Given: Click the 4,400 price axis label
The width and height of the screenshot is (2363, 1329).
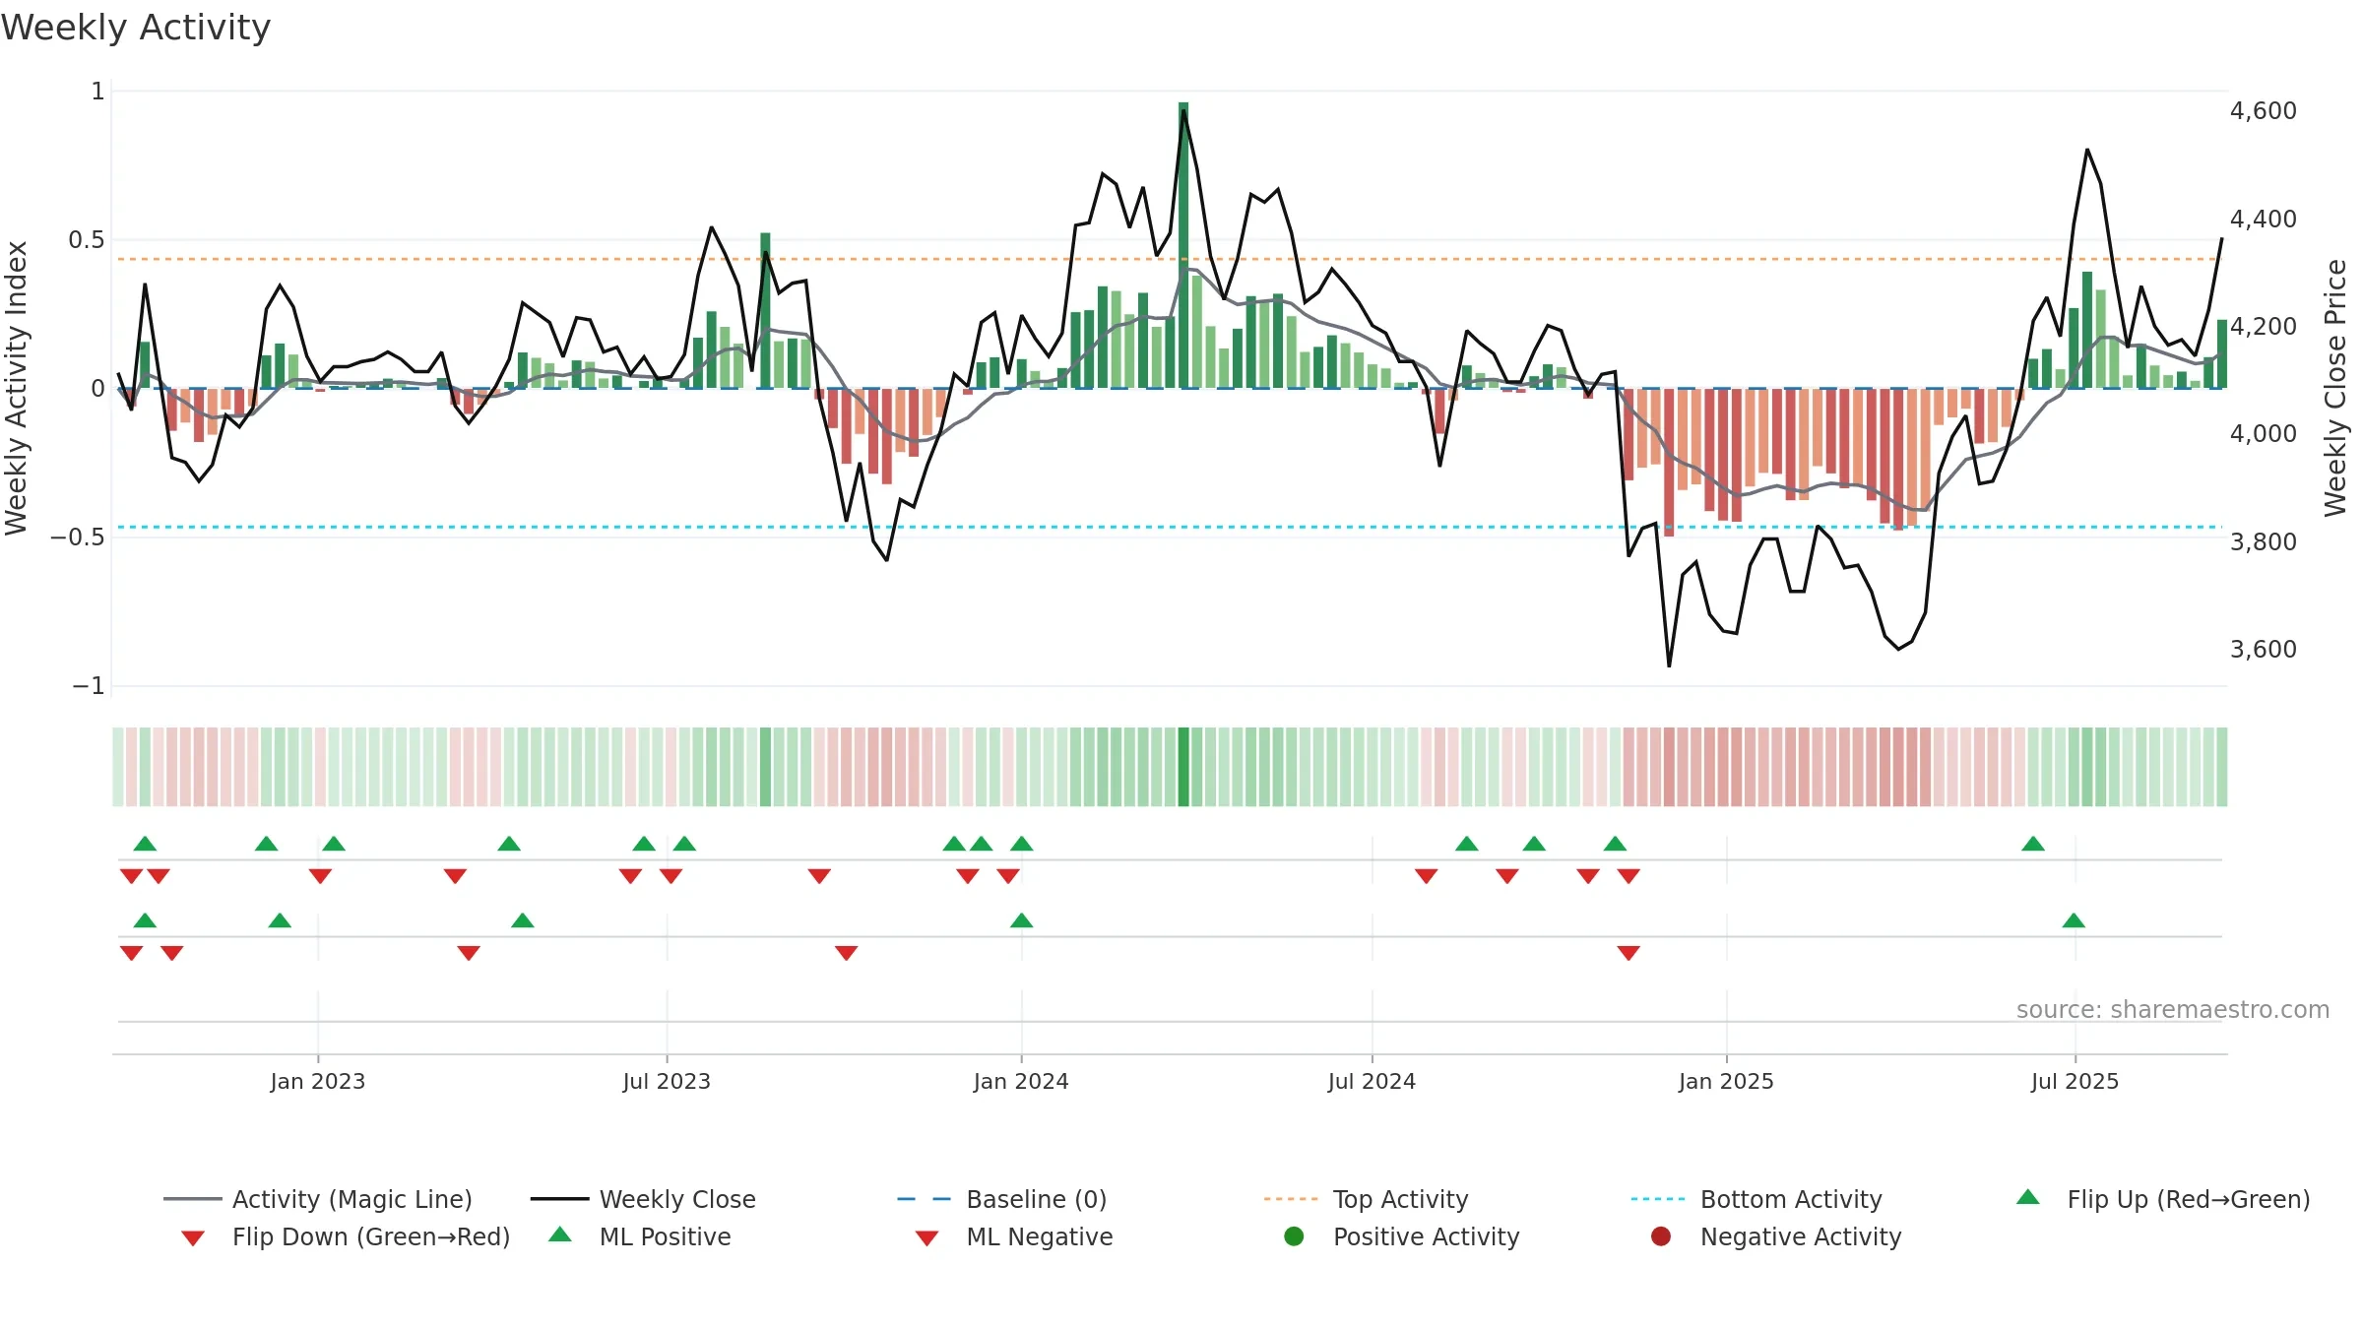Looking at the screenshot, I should click(2263, 219).
